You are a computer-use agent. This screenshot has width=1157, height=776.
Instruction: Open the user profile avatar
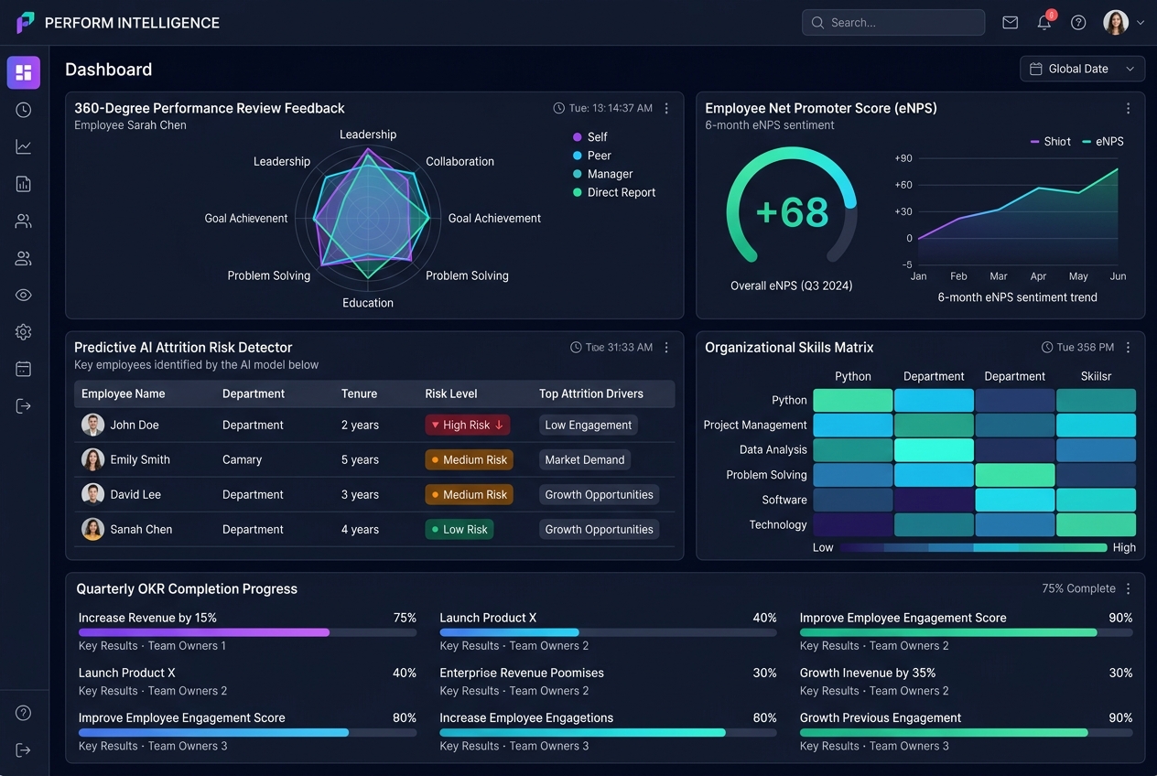[1116, 23]
